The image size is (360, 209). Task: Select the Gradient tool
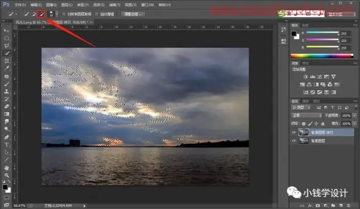[7, 114]
